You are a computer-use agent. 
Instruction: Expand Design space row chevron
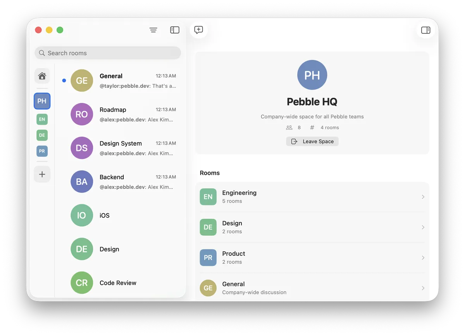pyautogui.click(x=423, y=227)
